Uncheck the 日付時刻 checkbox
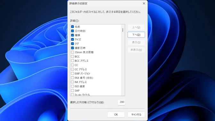 (x=72, y=31)
